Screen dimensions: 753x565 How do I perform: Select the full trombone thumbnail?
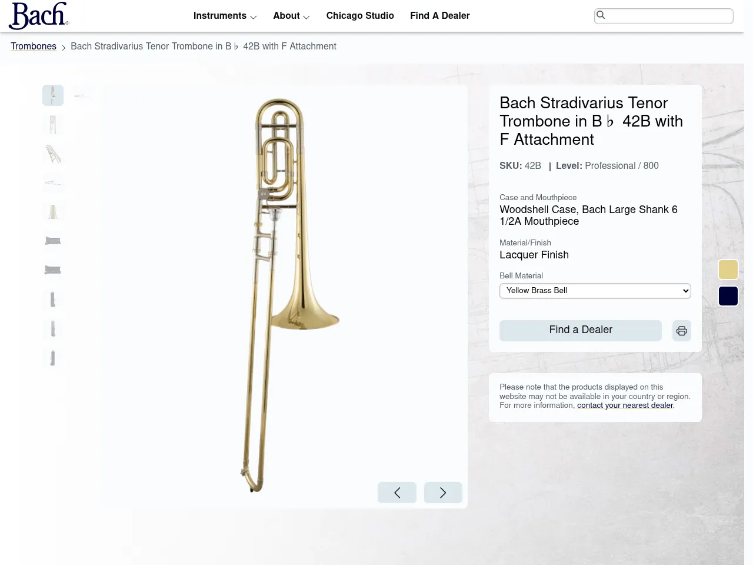click(x=52, y=95)
